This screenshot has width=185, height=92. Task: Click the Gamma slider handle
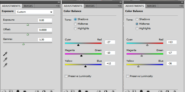(x=23, y=44)
